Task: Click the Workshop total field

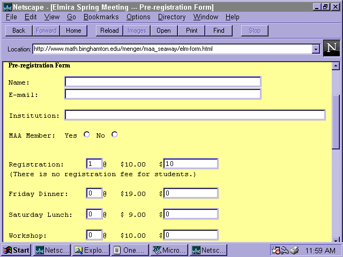Action: (191, 235)
